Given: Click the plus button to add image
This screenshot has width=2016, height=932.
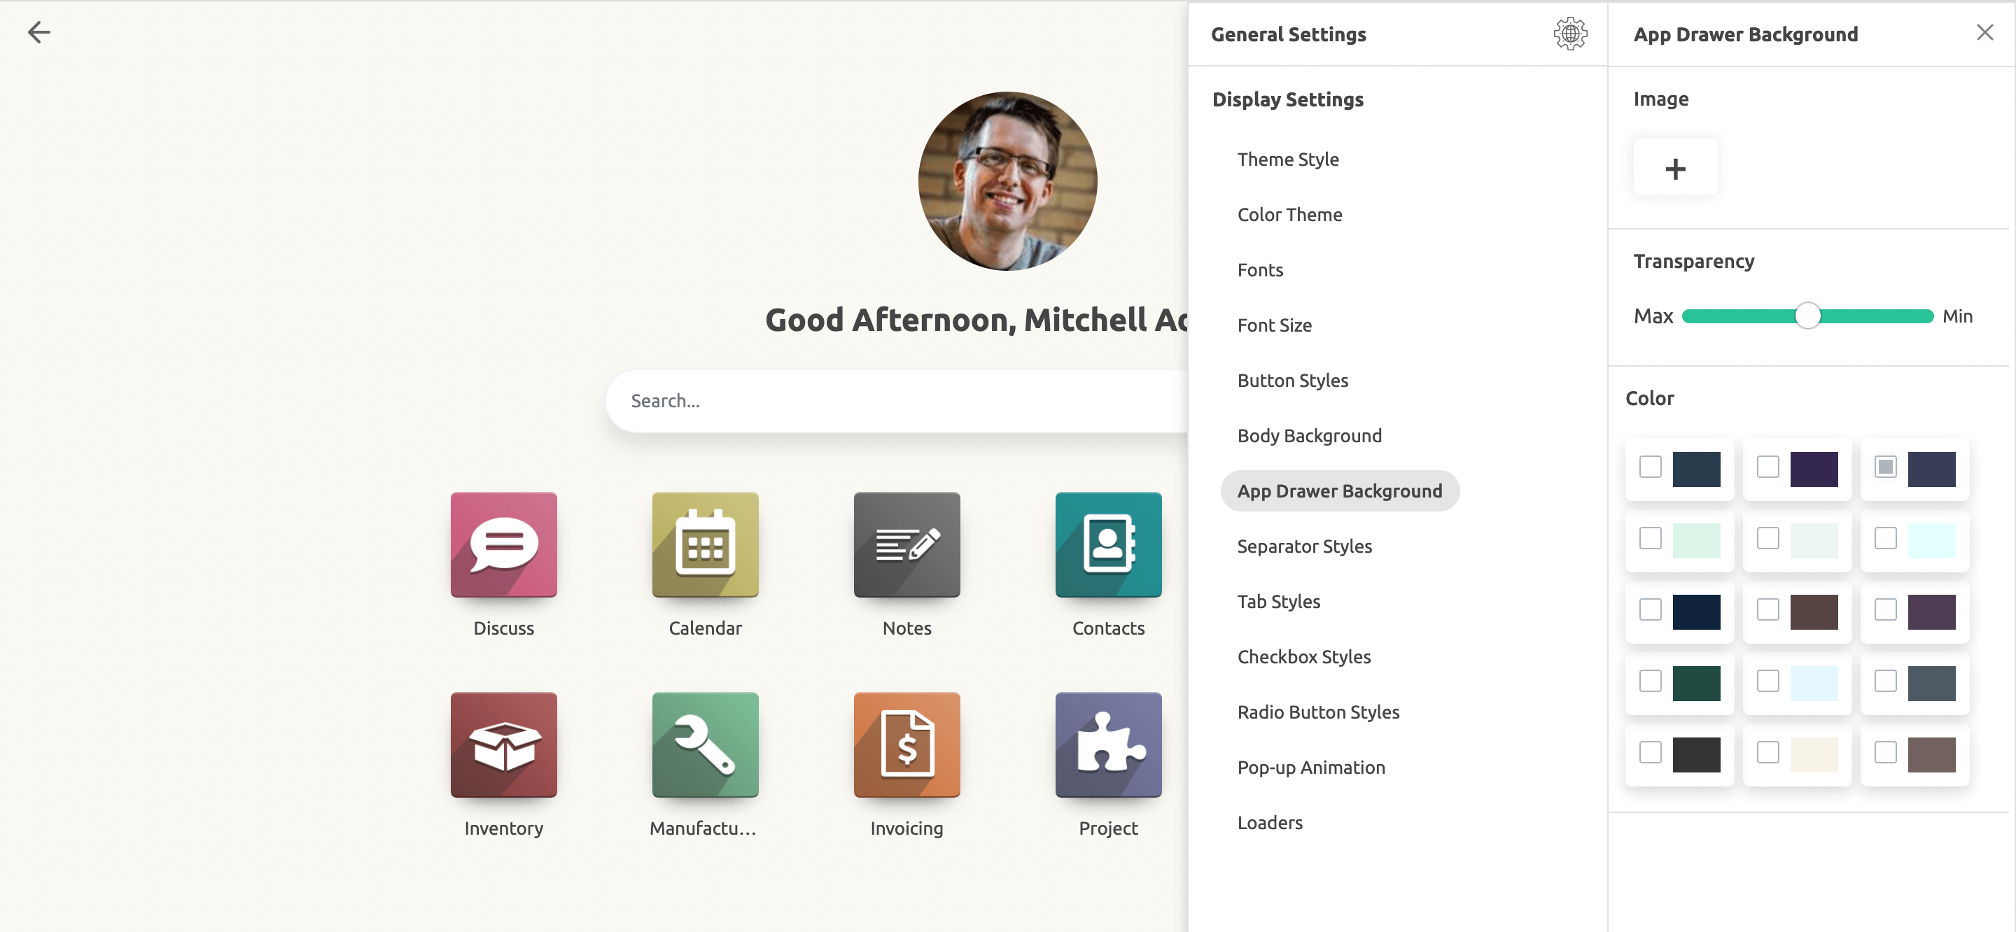Looking at the screenshot, I should click(x=1675, y=168).
